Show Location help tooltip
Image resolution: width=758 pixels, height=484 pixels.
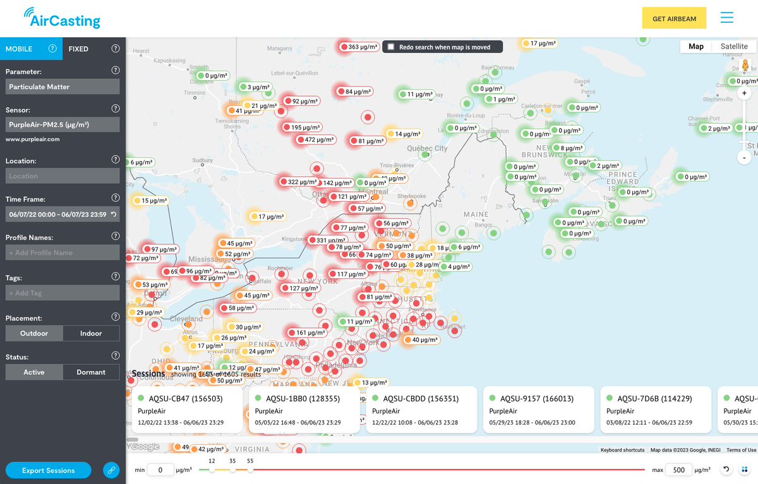pyautogui.click(x=116, y=160)
